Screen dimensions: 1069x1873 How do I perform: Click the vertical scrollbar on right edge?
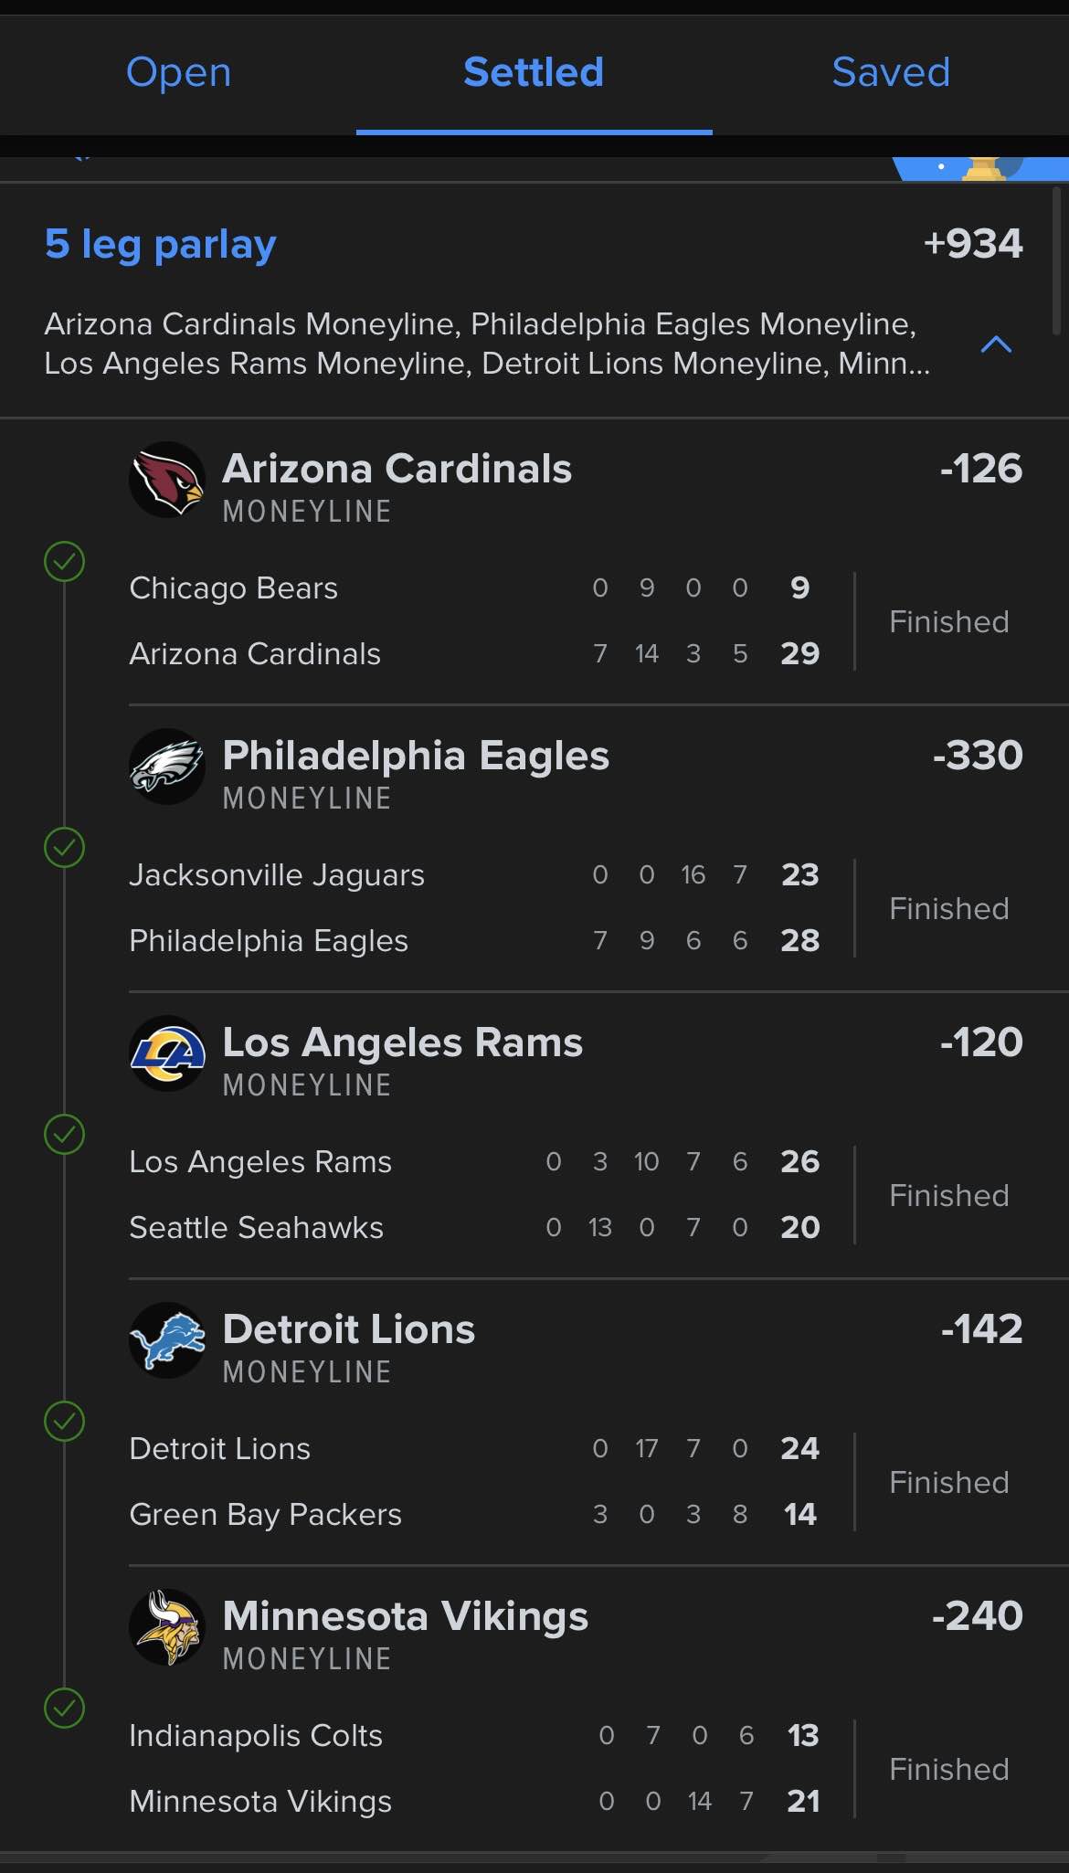coord(1056,261)
